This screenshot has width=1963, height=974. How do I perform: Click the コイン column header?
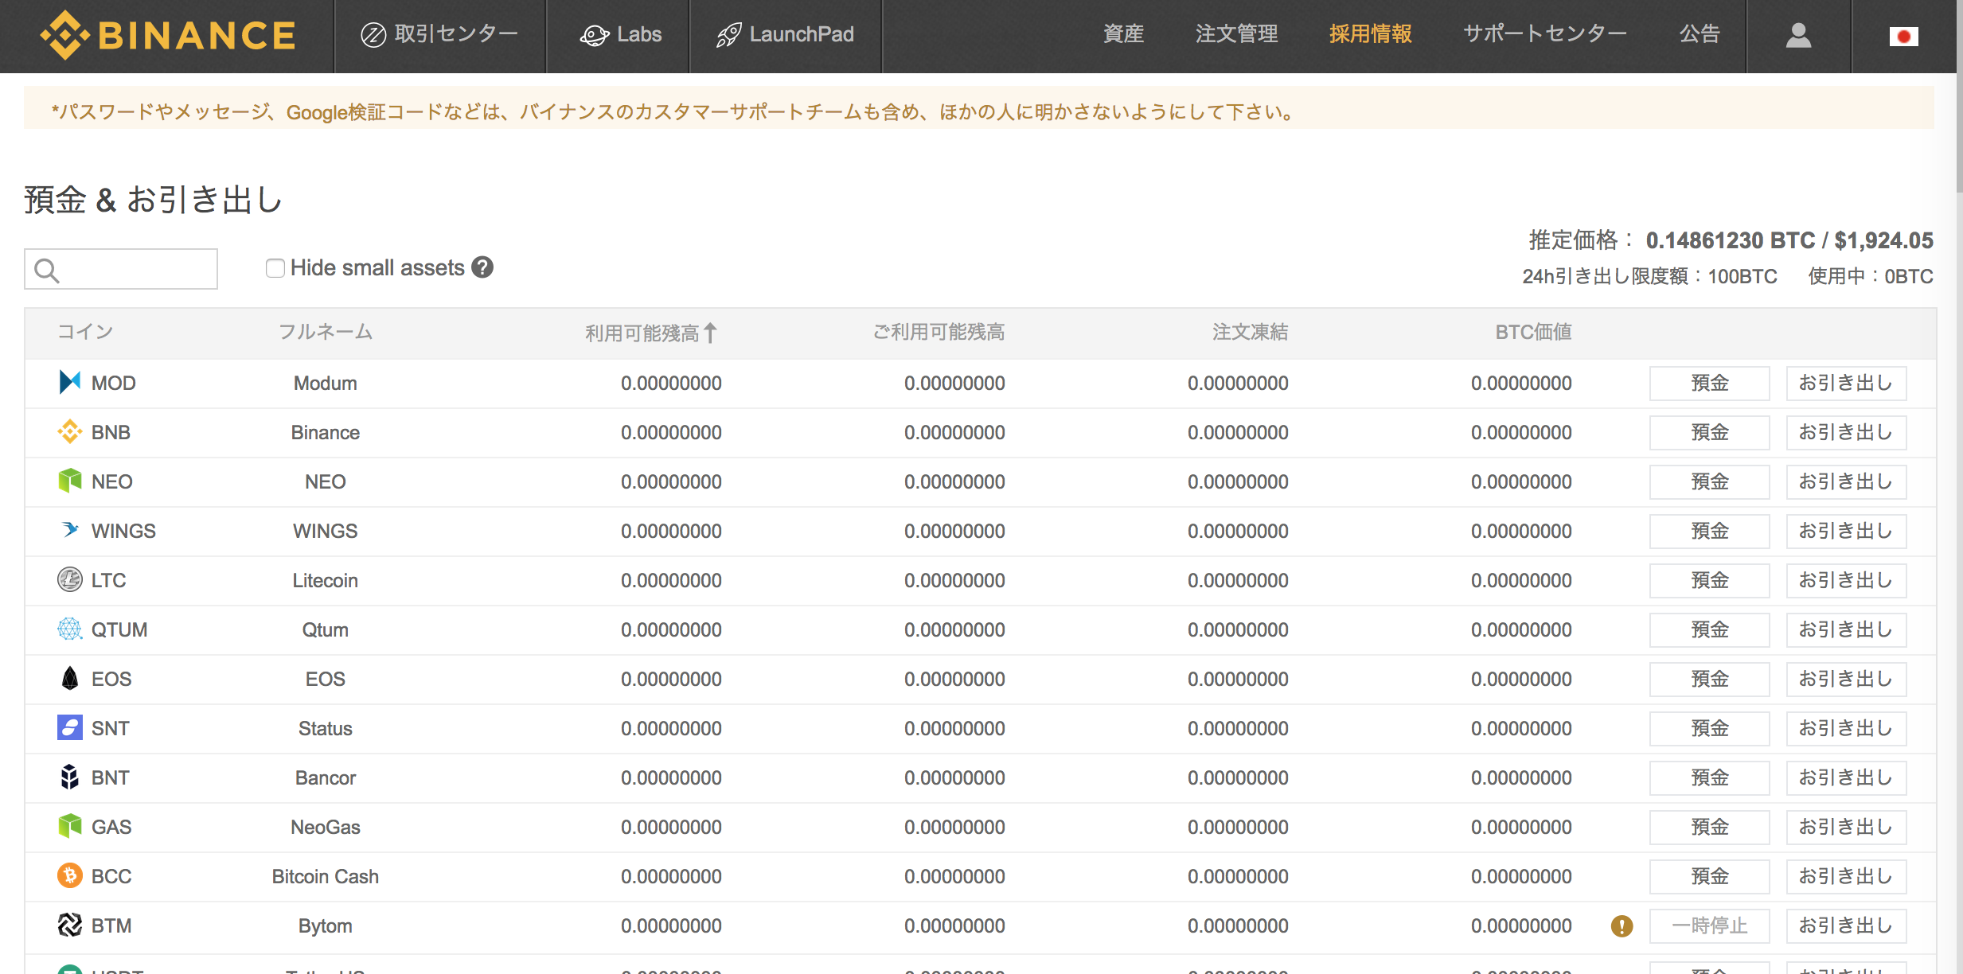pyautogui.click(x=85, y=332)
